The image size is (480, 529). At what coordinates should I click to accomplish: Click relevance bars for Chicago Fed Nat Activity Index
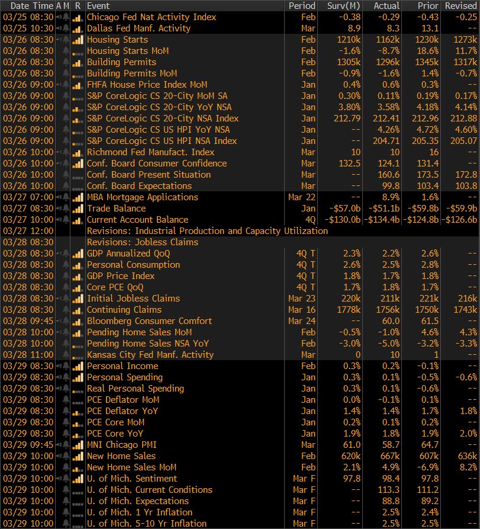[x=77, y=17]
